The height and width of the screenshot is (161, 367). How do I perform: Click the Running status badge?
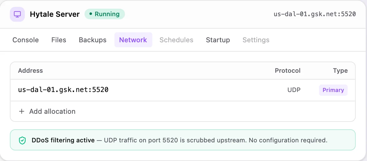point(105,14)
